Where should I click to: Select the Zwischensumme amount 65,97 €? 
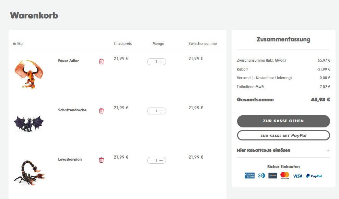point(324,60)
